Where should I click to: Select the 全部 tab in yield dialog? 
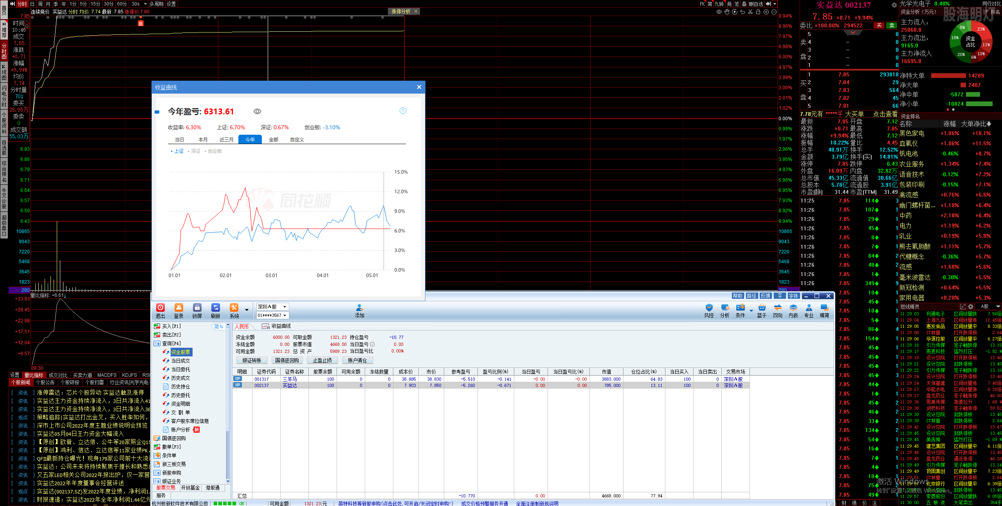pyautogui.click(x=274, y=139)
